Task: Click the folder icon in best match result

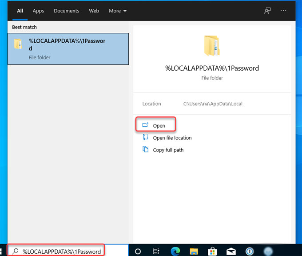Action: click(18, 44)
